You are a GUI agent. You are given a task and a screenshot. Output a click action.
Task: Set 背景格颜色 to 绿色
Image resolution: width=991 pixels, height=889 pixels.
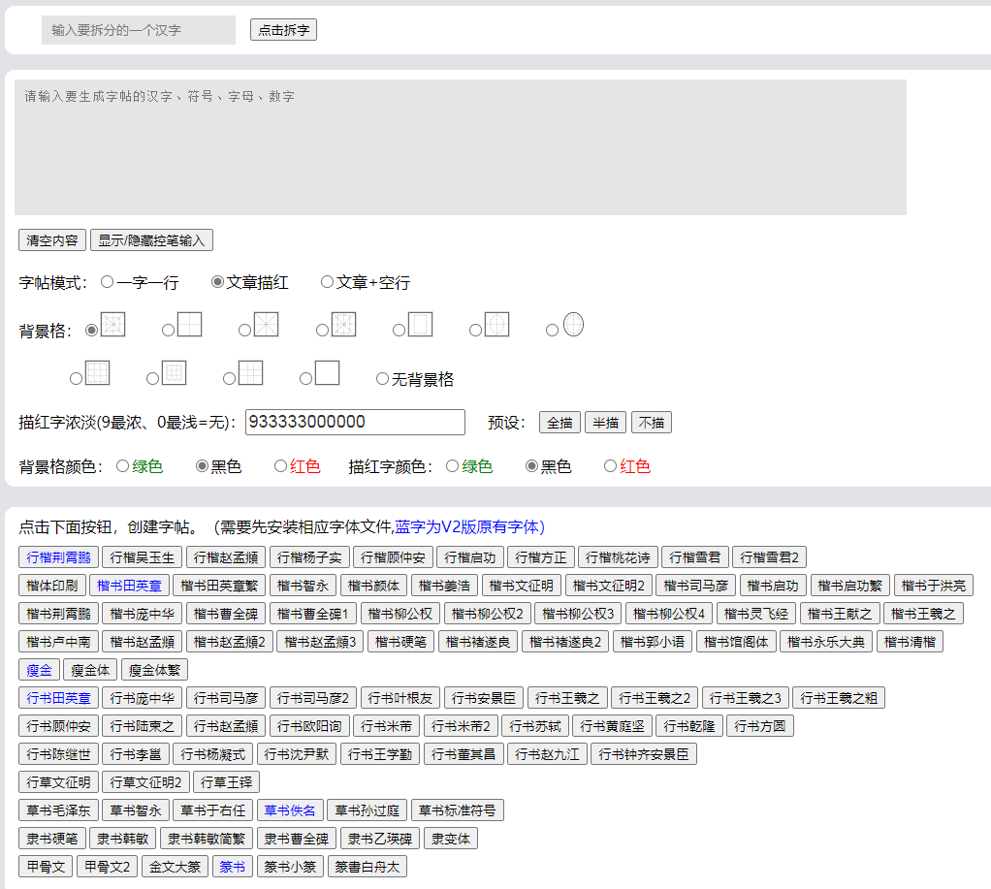coord(121,465)
